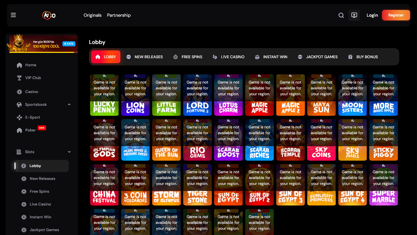The image size is (417, 235).
Task: Click the Casino icon in the sidebar
Action: click(19, 92)
